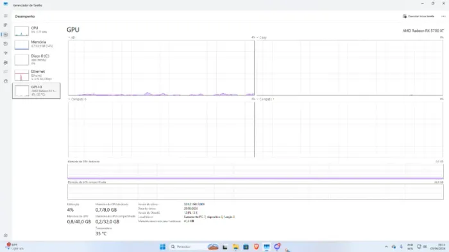
Task: Select CPU in the performance list
Action: [36, 31]
